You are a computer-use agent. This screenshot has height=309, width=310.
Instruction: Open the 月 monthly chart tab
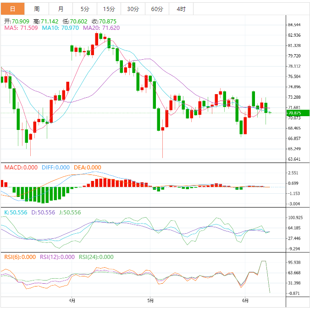coord(61,9)
